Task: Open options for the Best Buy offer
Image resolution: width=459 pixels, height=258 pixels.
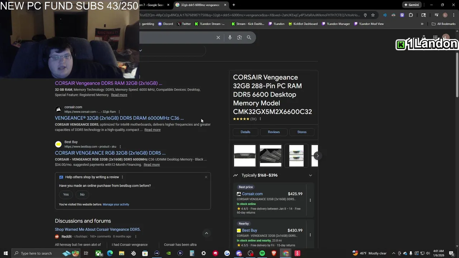Action: 310,235
